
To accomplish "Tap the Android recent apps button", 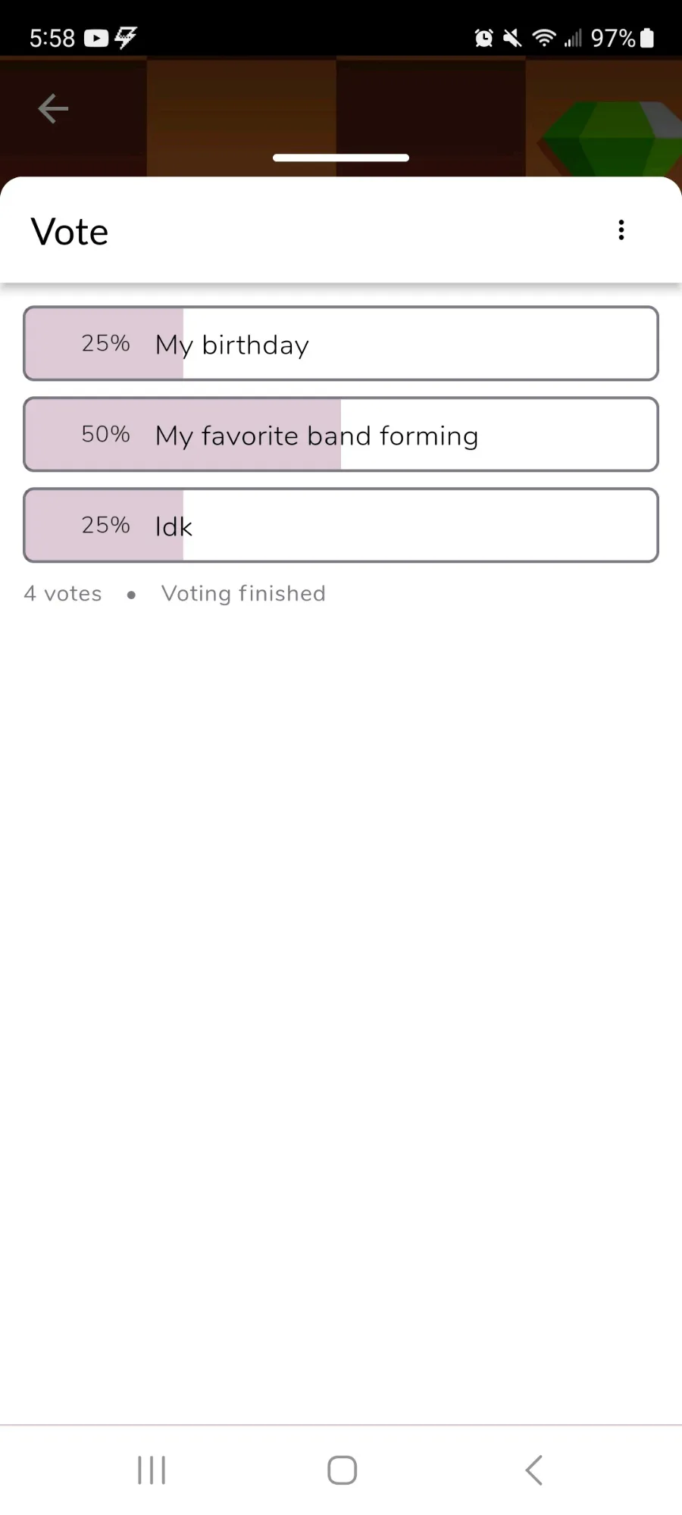I will [x=152, y=1470].
